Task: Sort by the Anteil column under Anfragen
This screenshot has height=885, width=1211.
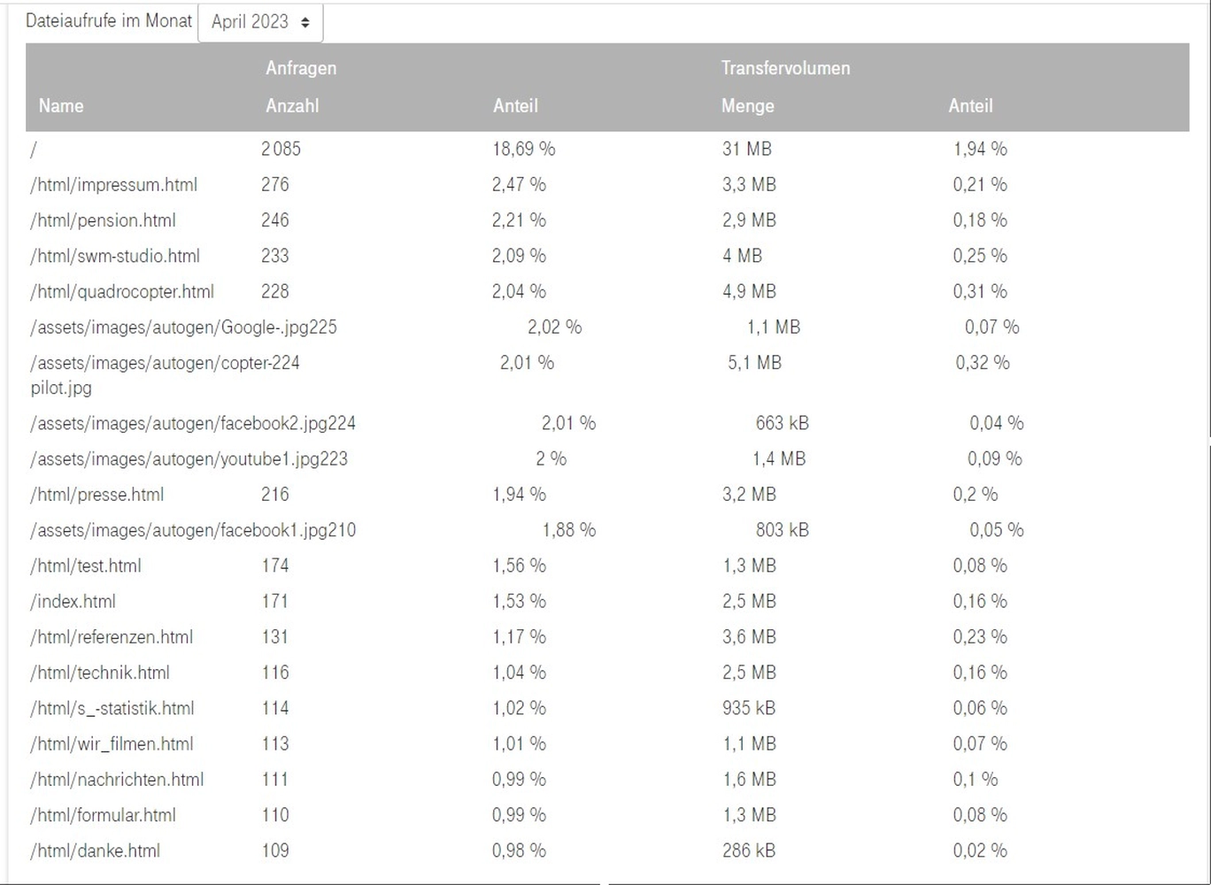Action: [x=515, y=106]
